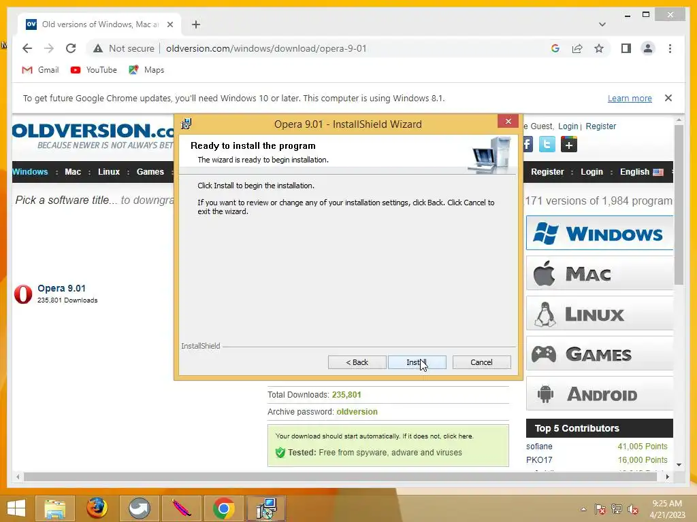Click Chrome forward arrow
Image resolution: width=697 pixels, height=522 pixels.
(49, 48)
